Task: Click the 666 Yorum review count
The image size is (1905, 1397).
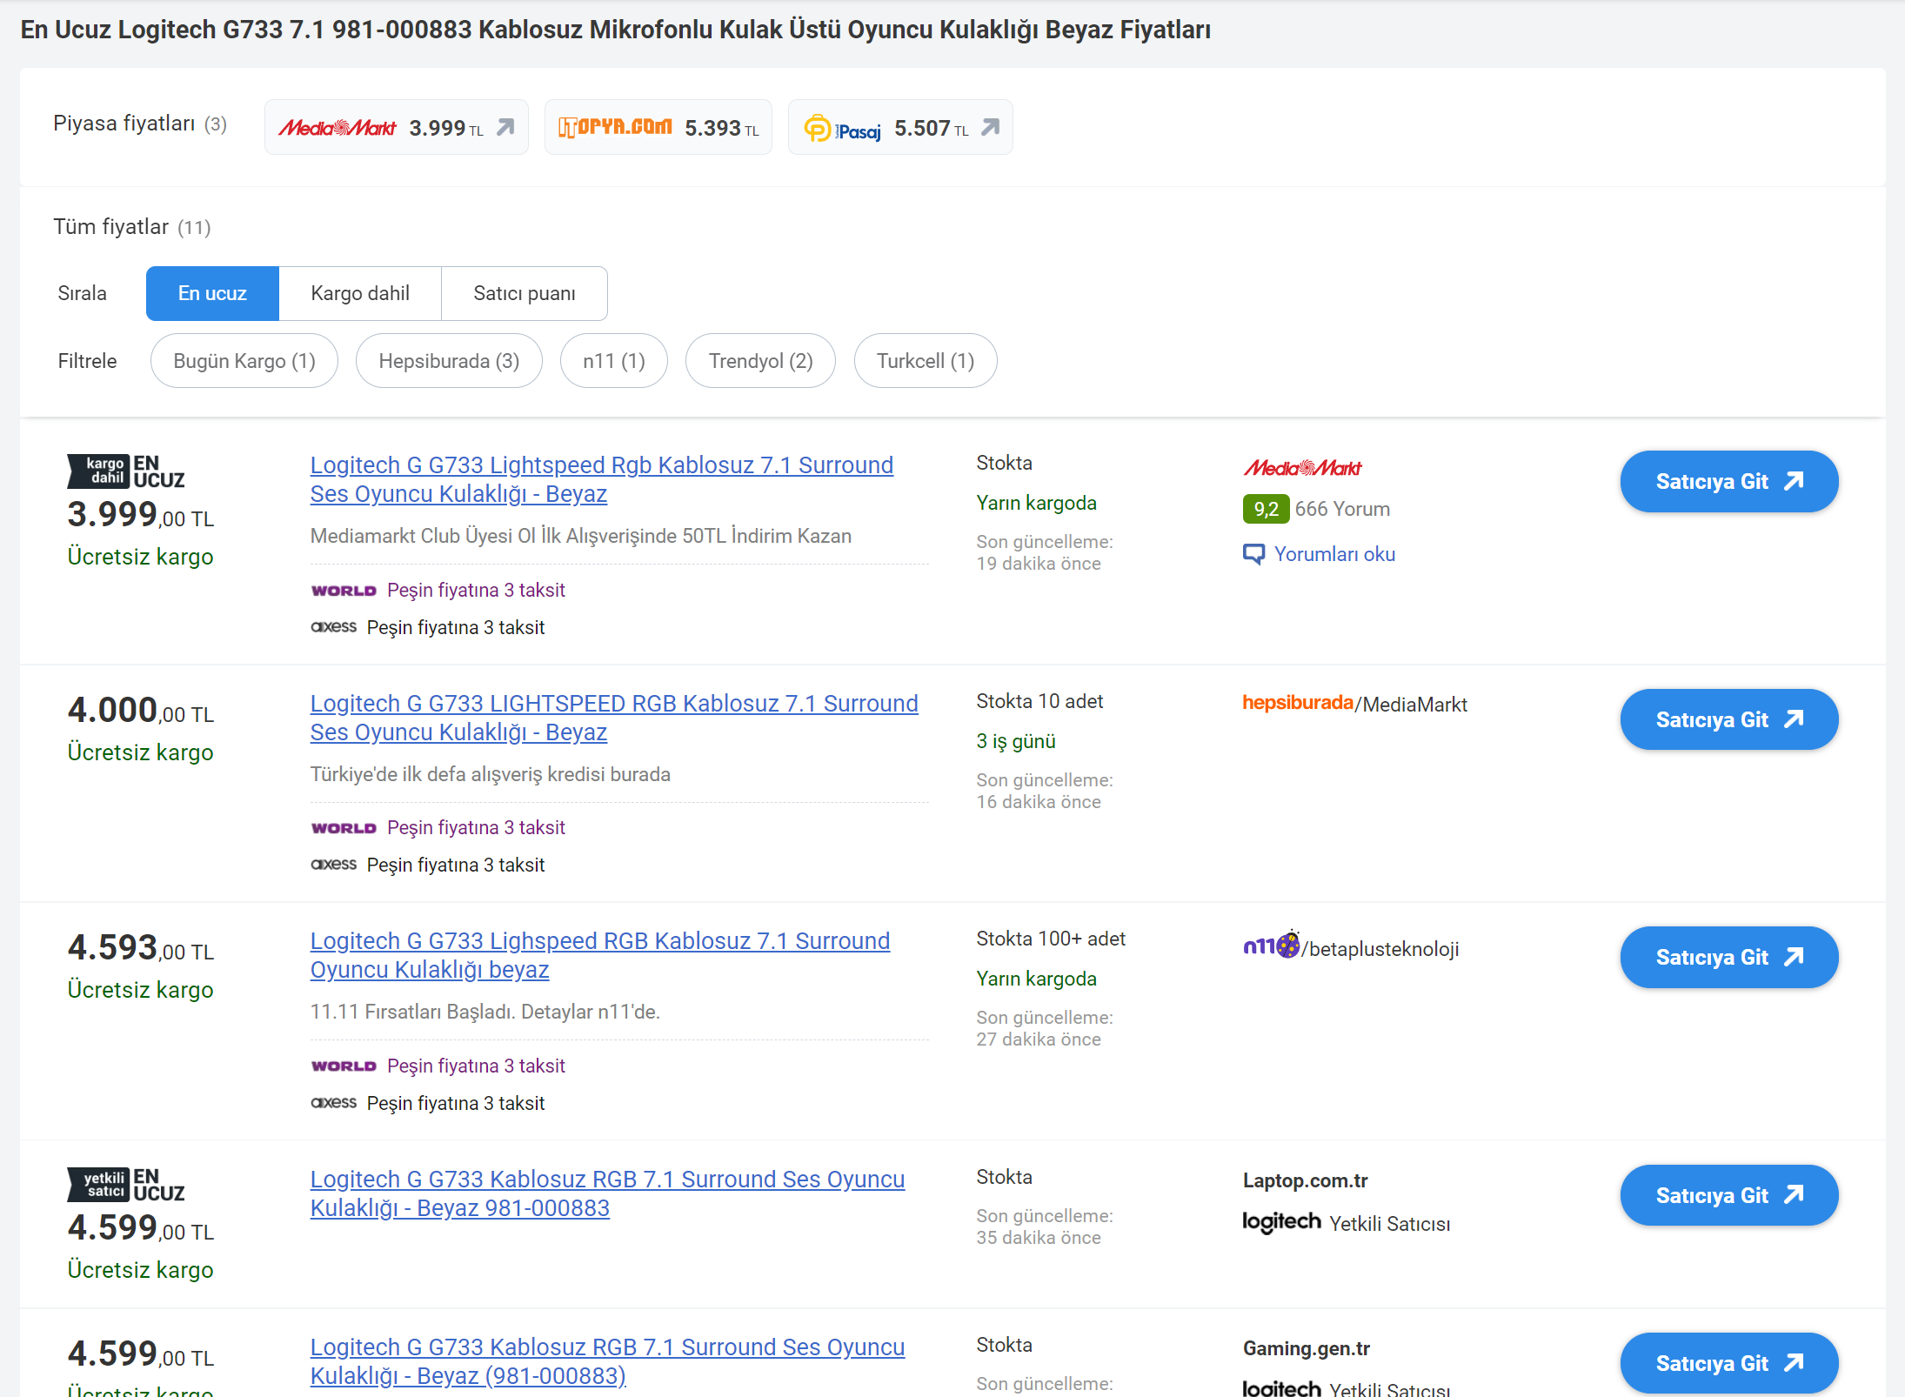Action: [x=1342, y=509]
